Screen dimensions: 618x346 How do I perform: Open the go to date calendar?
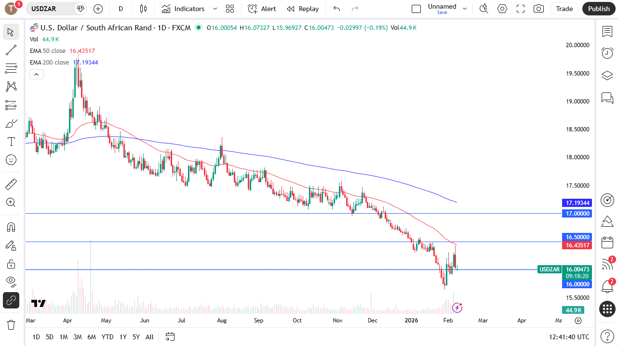tap(170, 336)
